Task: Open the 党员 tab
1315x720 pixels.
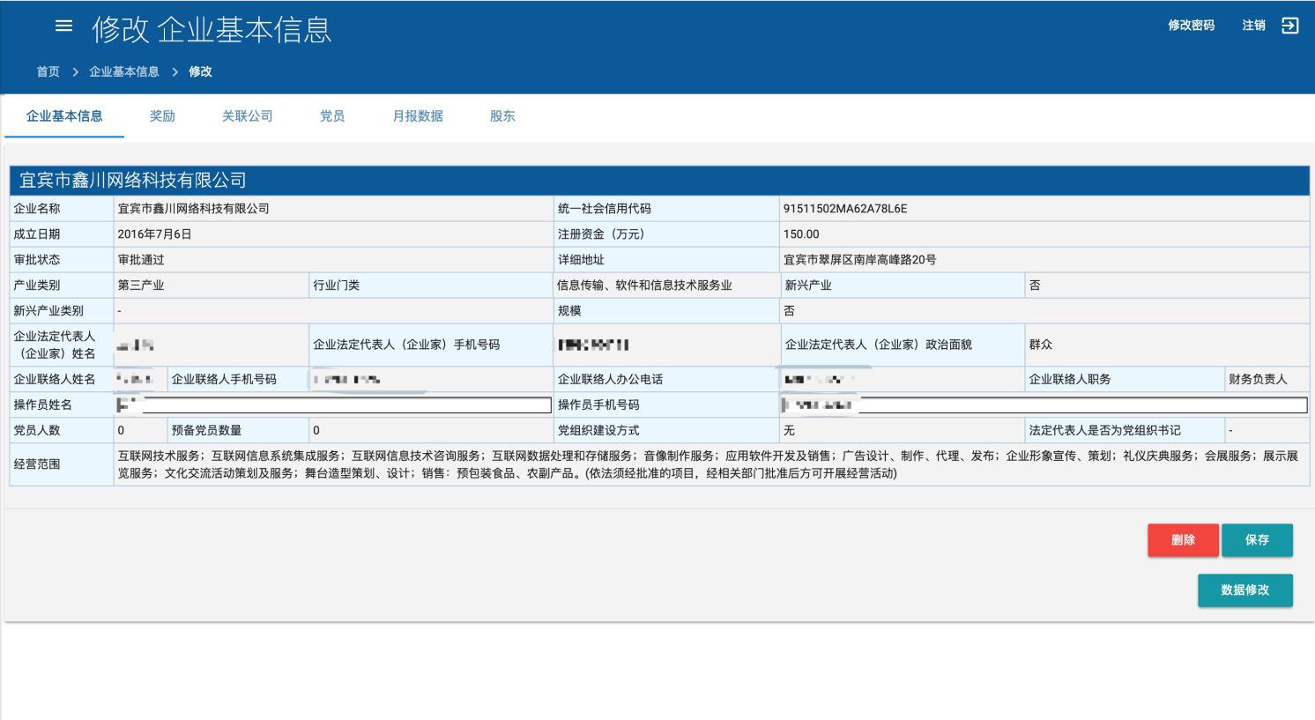Action: tap(332, 116)
